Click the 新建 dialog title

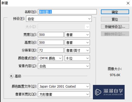[5, 3]
